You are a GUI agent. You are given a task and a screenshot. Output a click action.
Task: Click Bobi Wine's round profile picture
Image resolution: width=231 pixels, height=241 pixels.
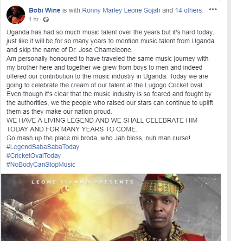point(16,15)
